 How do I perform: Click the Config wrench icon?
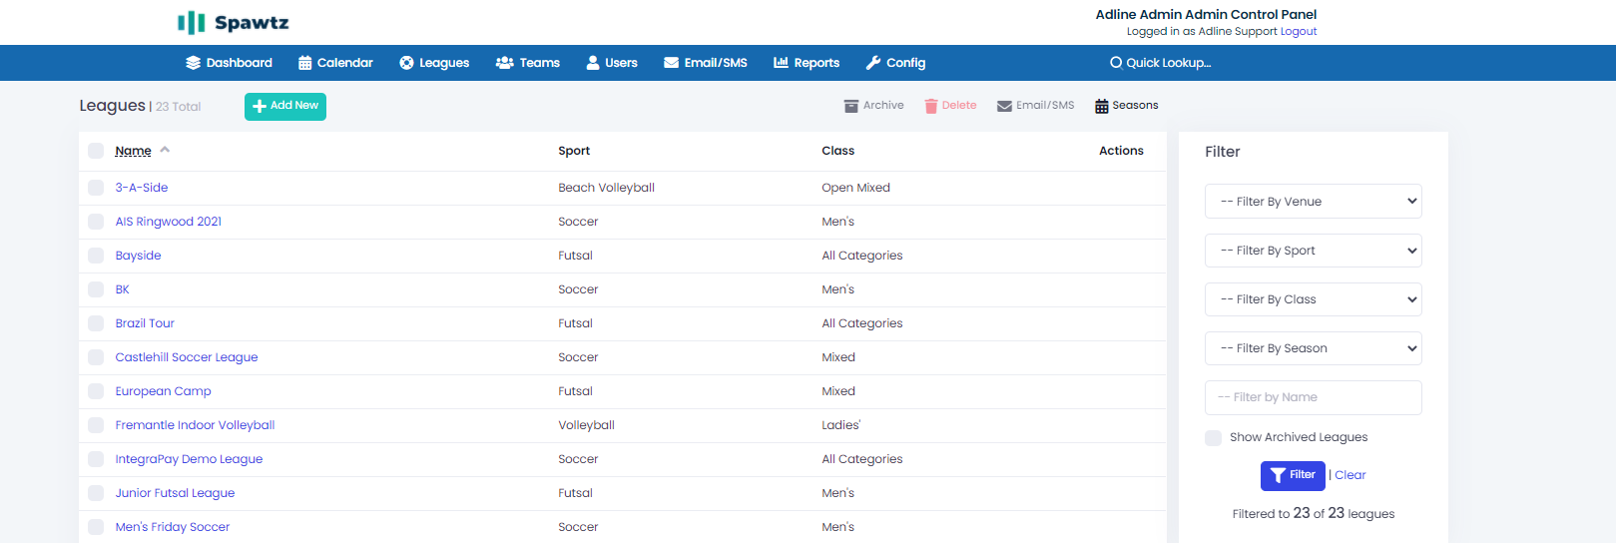[873, 63]
